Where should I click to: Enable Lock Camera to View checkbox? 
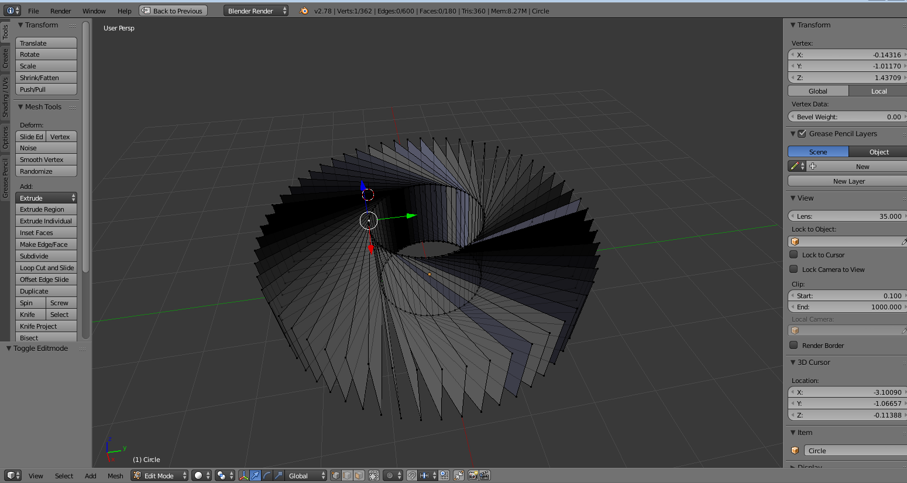793,269
